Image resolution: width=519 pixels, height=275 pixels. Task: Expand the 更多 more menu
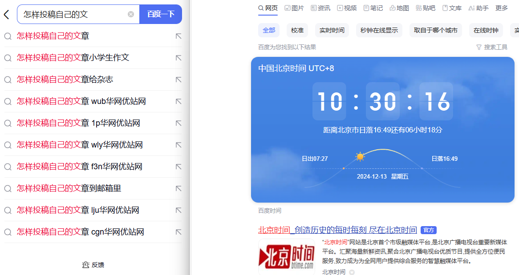pos(502,8)
